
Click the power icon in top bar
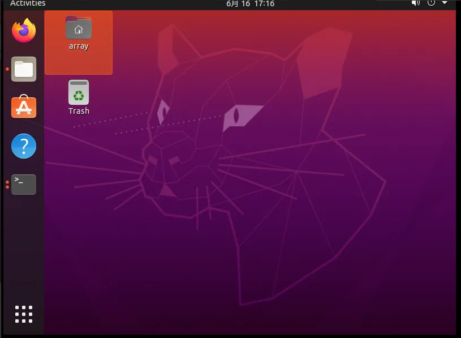(x=431, y=3)
